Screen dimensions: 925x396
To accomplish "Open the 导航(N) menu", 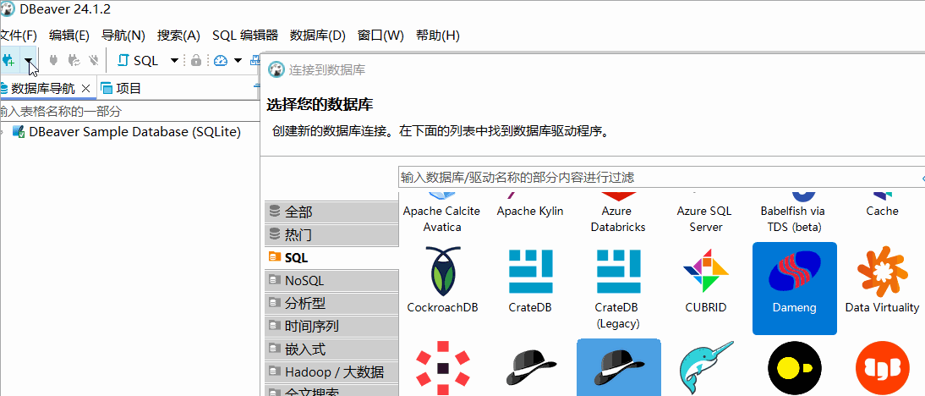I will tap(123, 36).
